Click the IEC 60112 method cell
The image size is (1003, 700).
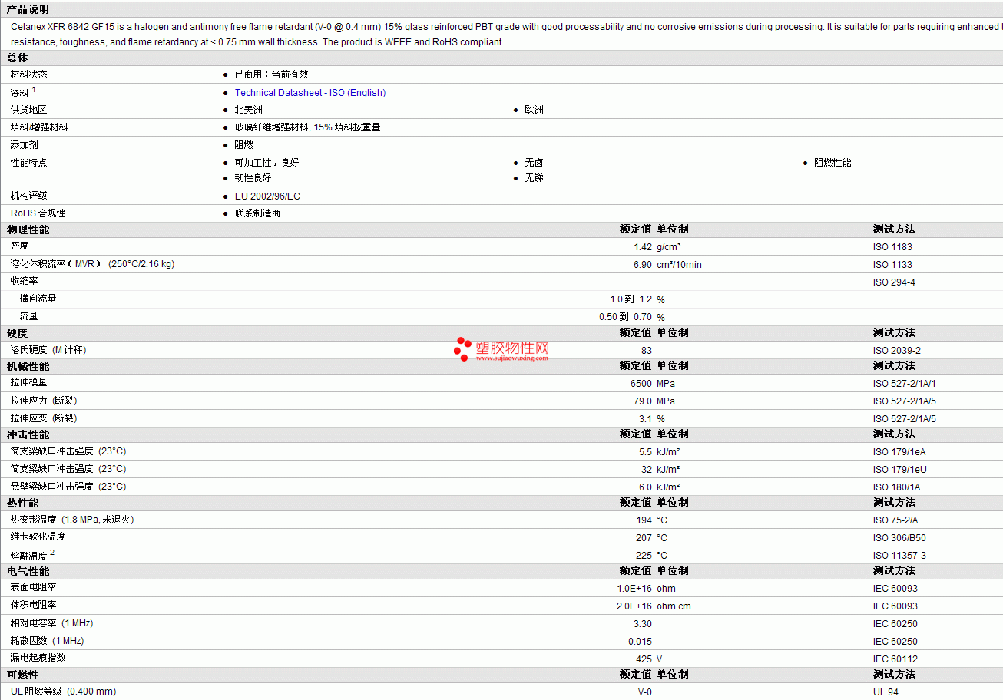point(895,659)
